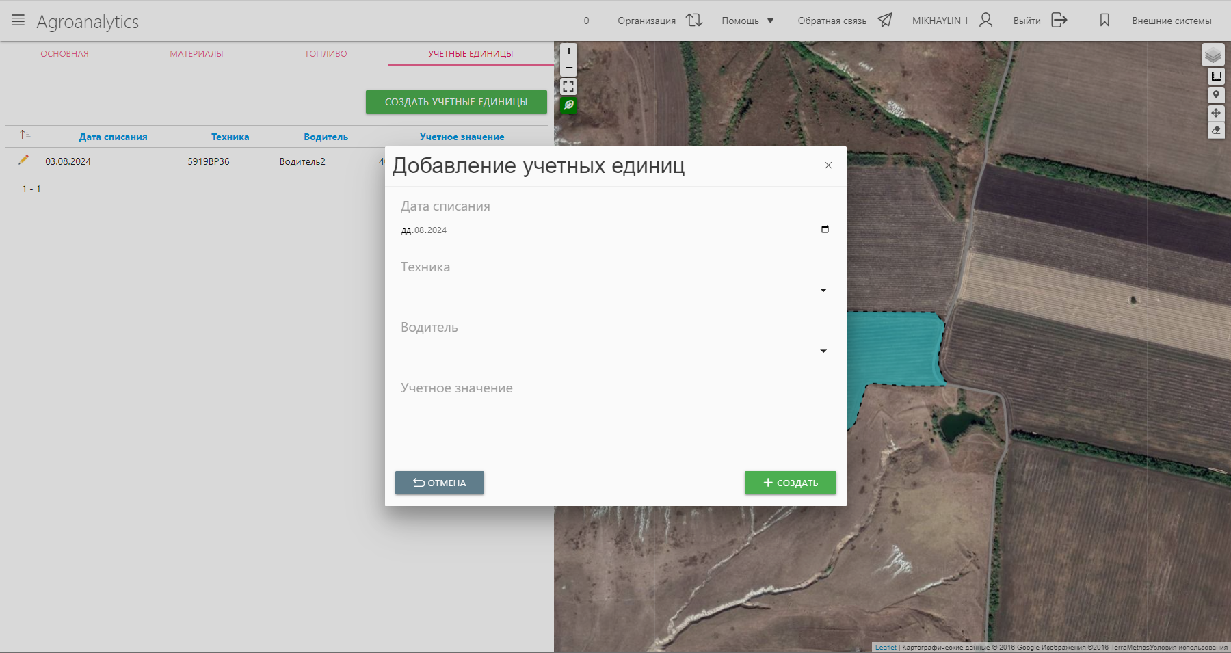
Task: Expand the Техника dropdown
Action: [x=823, y=291]
